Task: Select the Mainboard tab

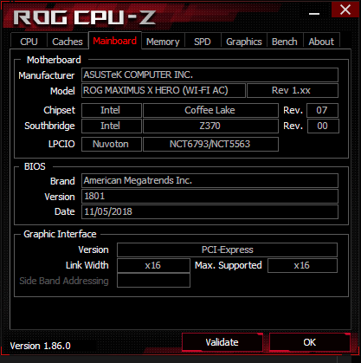Action: (115, 41)
